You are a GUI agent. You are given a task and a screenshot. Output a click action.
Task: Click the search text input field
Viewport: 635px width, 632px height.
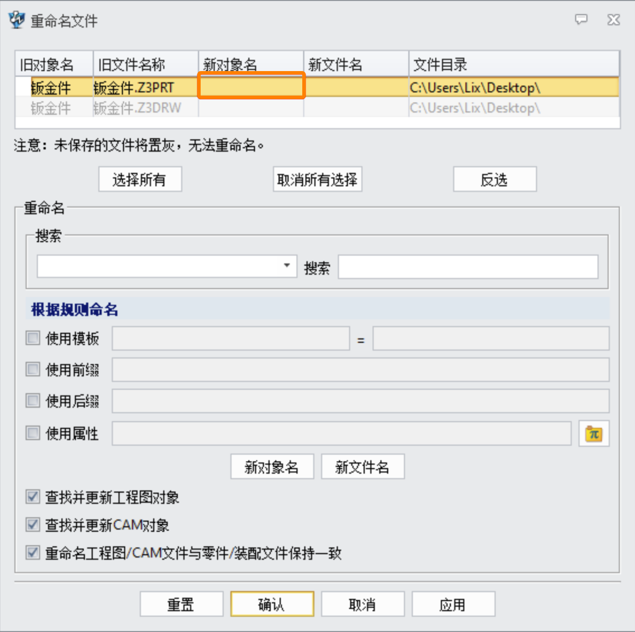click(x=468, y=267)
